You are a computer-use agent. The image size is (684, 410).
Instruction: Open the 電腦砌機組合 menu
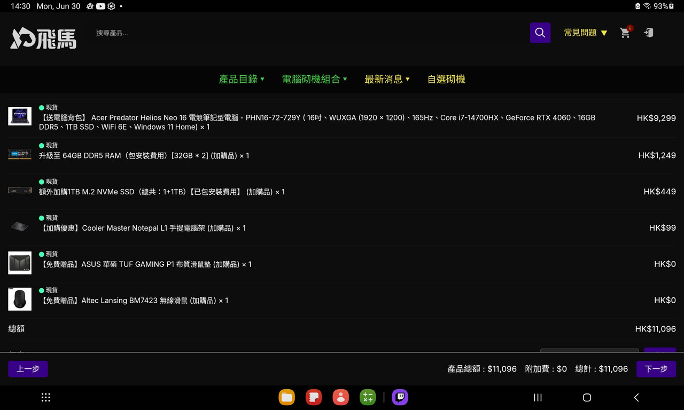314,79
